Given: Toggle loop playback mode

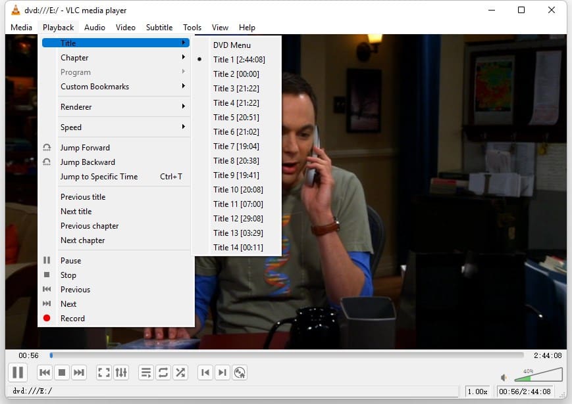Looking at the screenshot, I should (x=163, y=372).
